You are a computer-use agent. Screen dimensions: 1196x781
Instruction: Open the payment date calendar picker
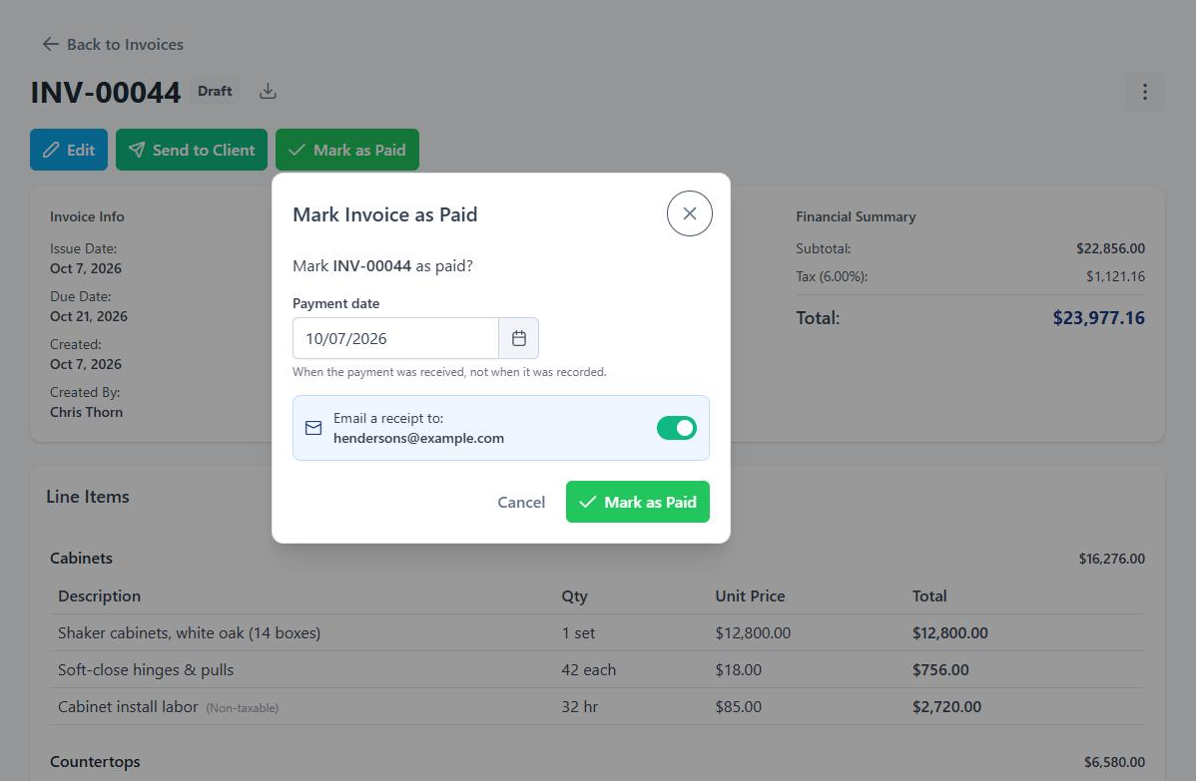click(519, 338)
